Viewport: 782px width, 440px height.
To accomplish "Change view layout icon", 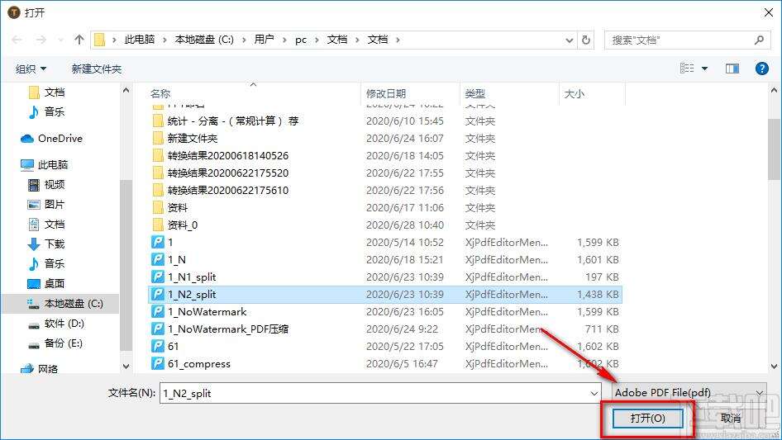I will point(687,69).
